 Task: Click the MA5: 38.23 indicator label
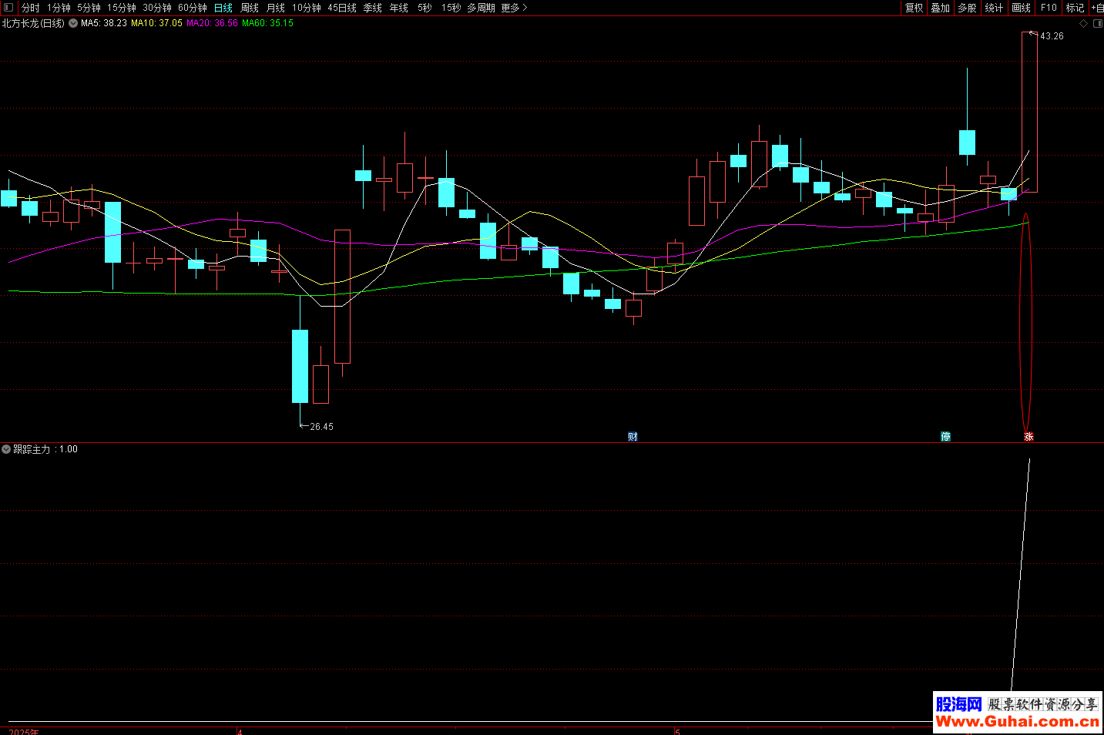click(104, 23)
